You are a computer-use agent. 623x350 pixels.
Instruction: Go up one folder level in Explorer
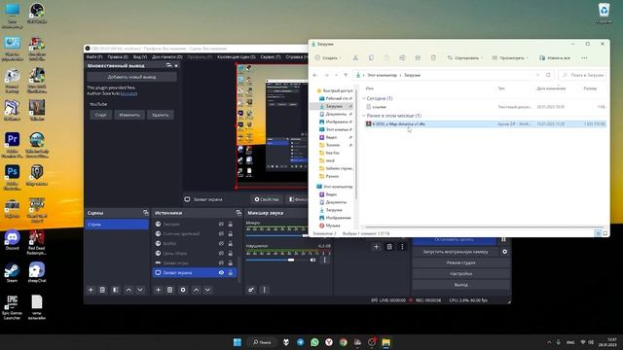(x=346, y=75)
